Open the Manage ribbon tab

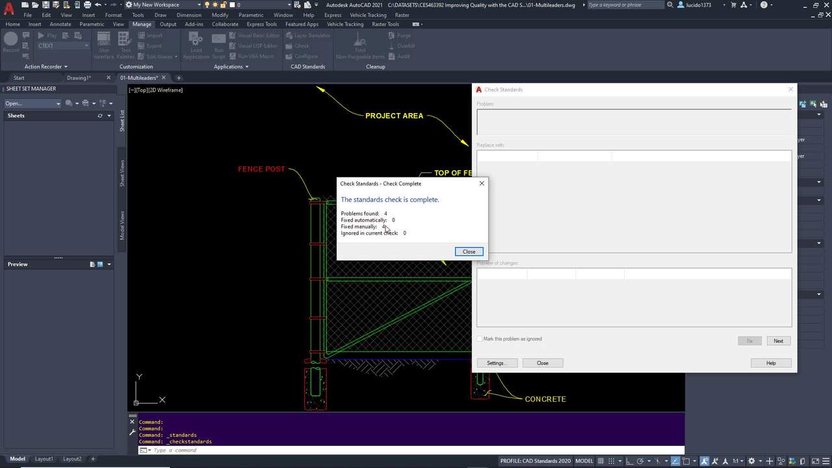tap(141, 24)
